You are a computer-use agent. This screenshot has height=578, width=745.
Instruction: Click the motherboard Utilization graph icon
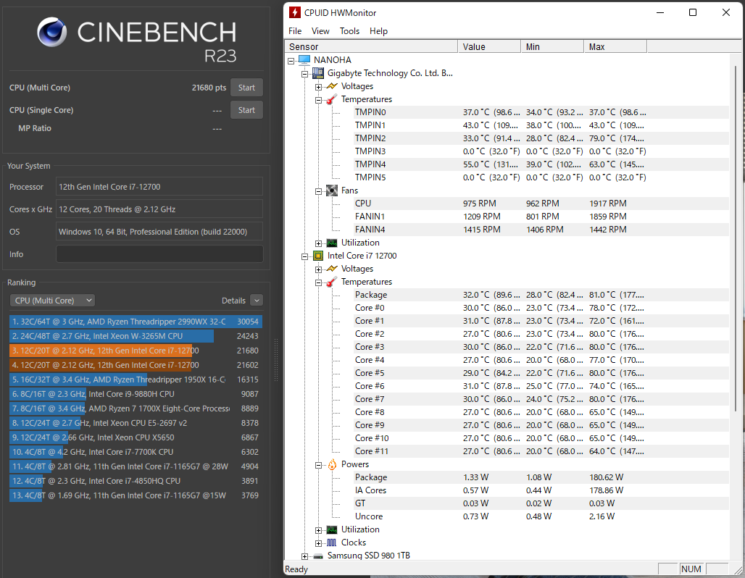tap(332, 243)
